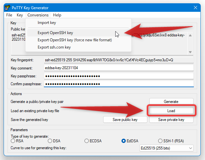
Task: Select the EdDSA key type
Action: tap(130, 141)
